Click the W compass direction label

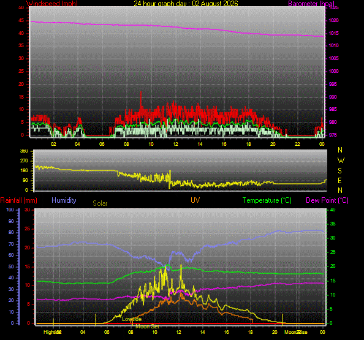click(x=341, y=161)
